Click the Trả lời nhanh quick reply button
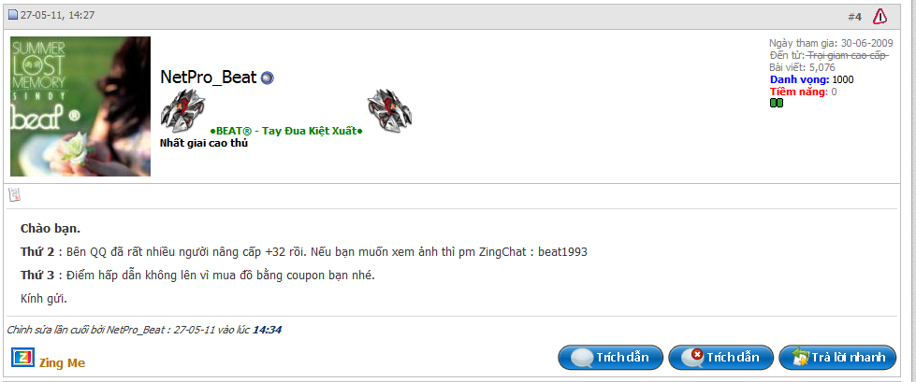This screenshot has width=916, height=382. 837,358
